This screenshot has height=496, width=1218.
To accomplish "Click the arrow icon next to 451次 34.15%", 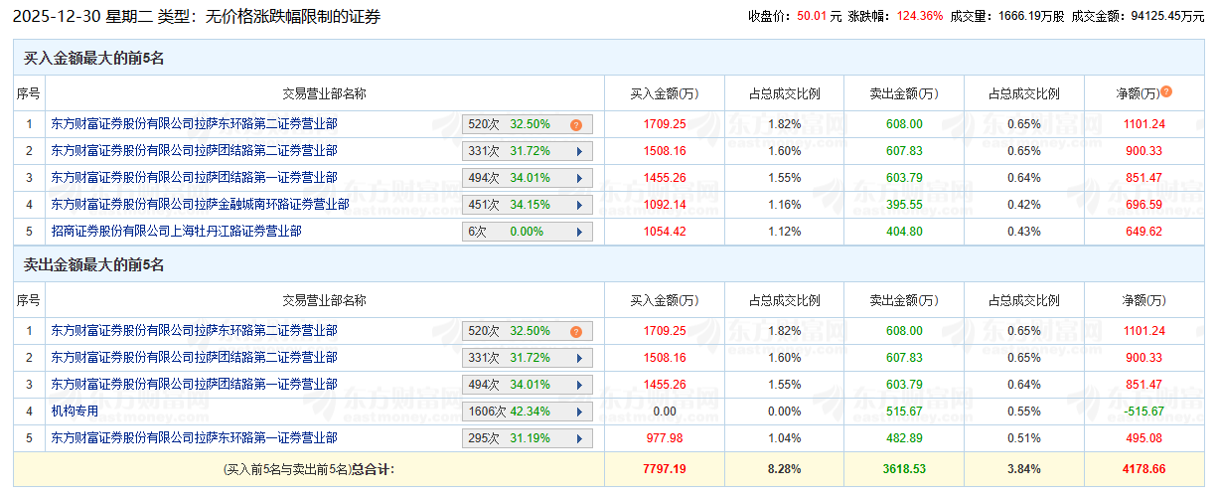I will 576,205.
